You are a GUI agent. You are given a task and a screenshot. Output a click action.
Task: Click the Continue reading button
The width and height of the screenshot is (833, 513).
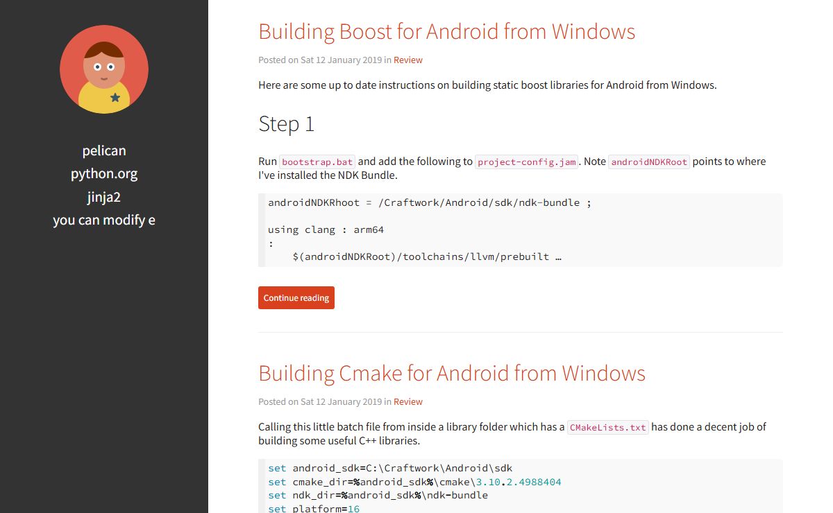pyautogui.click(x=296, y=297)
